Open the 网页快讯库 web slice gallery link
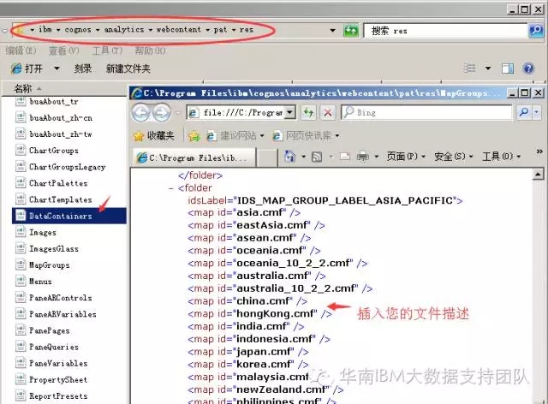Screen dimensions: 548x404 click(306, 135)
